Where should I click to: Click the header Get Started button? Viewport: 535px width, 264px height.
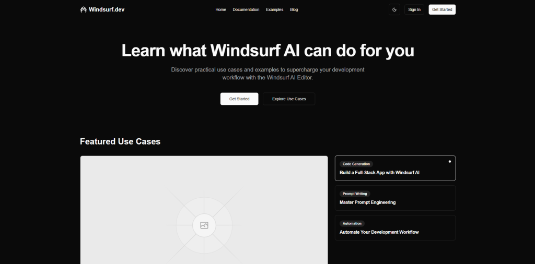442,9
